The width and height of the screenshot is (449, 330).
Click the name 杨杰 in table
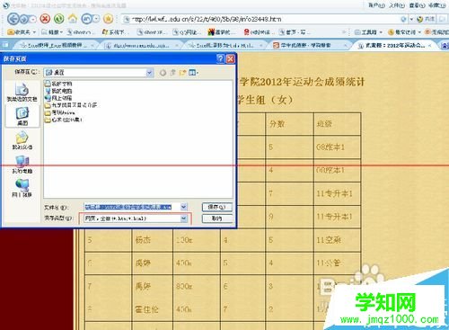coord(143,240)
